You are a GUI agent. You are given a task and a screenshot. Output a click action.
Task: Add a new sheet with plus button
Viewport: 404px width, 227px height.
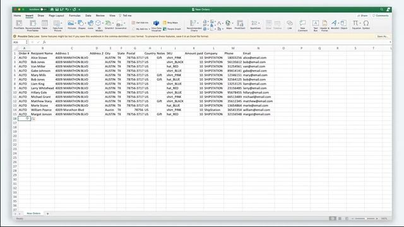[x=48, y=214]
